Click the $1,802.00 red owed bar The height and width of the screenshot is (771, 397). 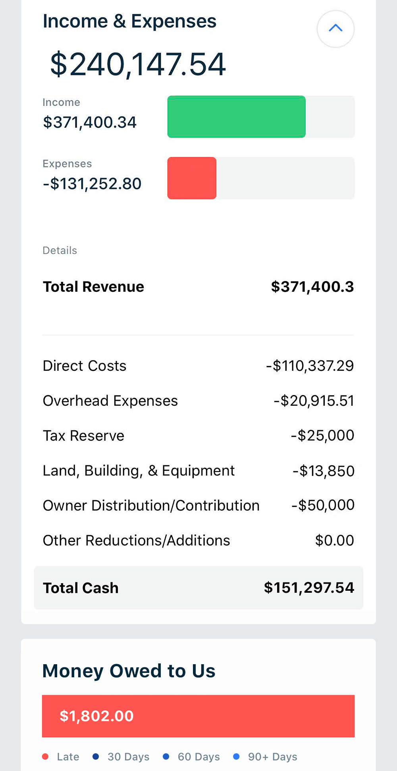coord(198,716)
